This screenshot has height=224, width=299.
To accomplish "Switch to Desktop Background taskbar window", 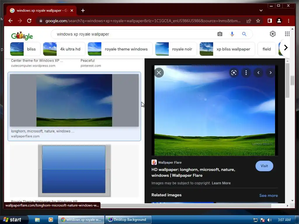I will pyautogui.click(x=128, y=220).
